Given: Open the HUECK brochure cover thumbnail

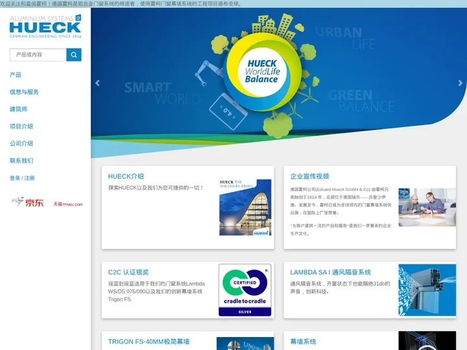Looking at the screenshot, I should (x=245, y=207).
